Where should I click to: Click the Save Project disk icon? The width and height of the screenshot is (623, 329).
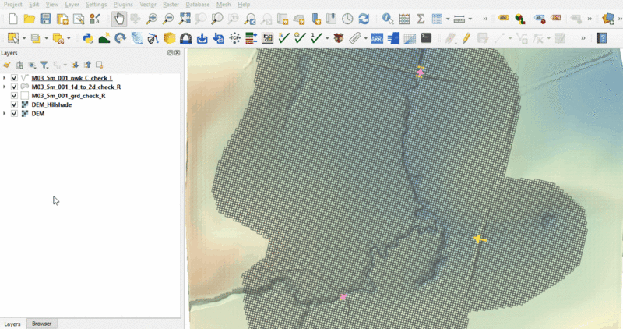[46, 19]
